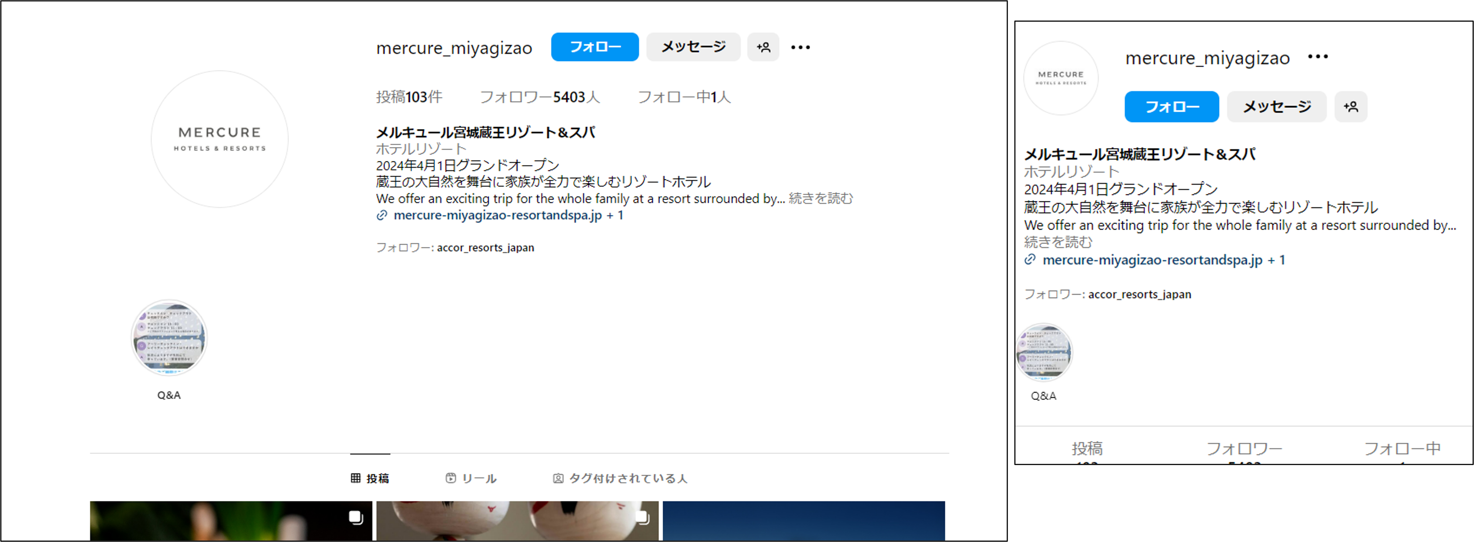Click the grid icon beside 投稿 tab

[355, 478]
